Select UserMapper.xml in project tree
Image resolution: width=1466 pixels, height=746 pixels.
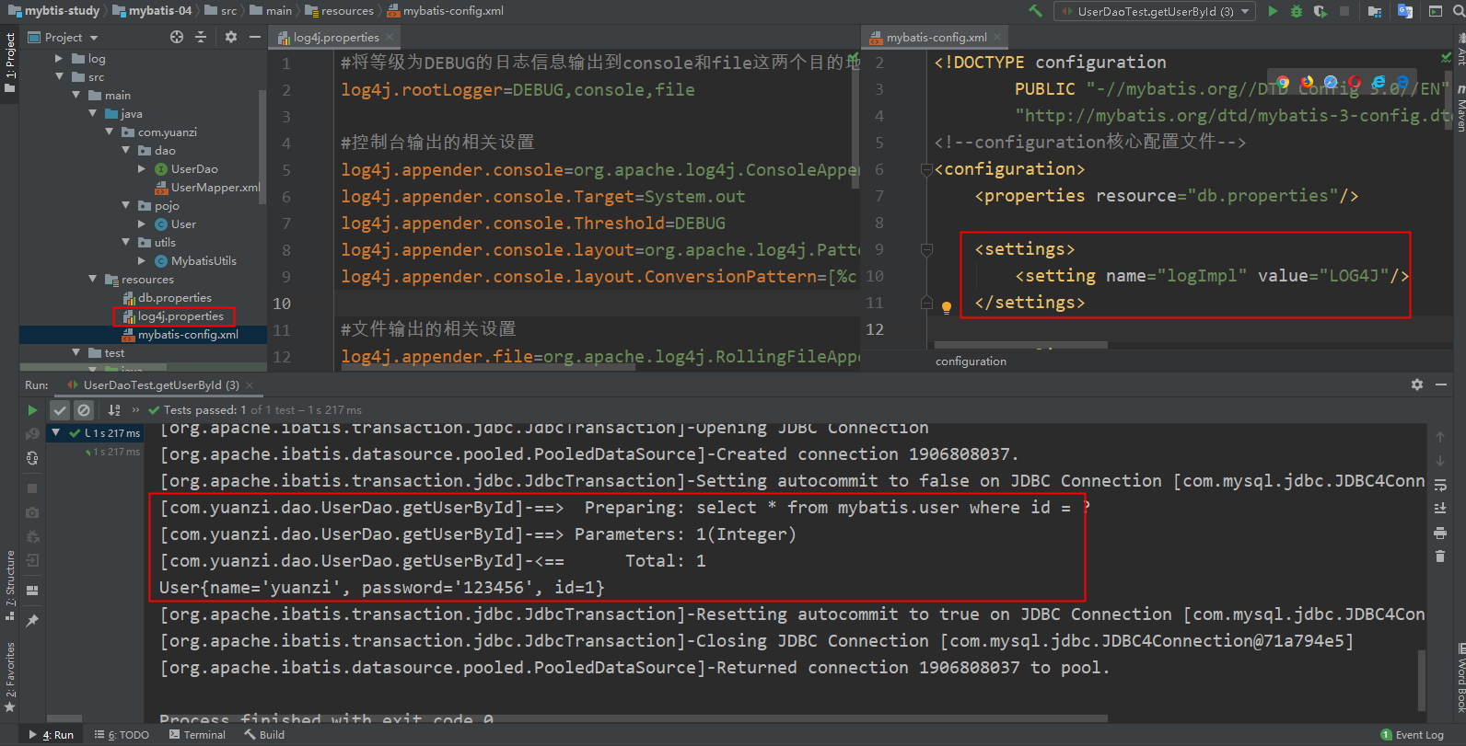pyautogui.click(x=208, y=187)
